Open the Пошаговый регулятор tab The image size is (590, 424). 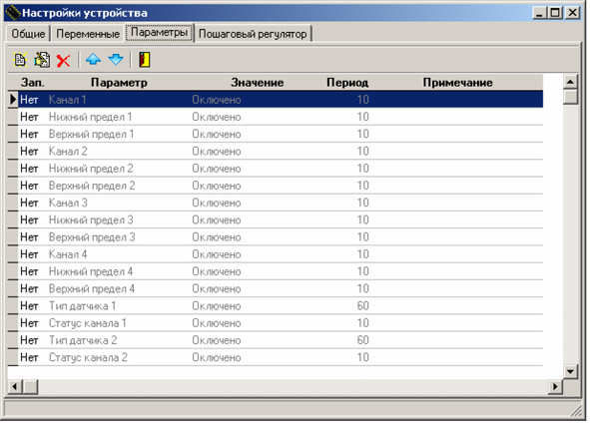(x=253, y=34)
